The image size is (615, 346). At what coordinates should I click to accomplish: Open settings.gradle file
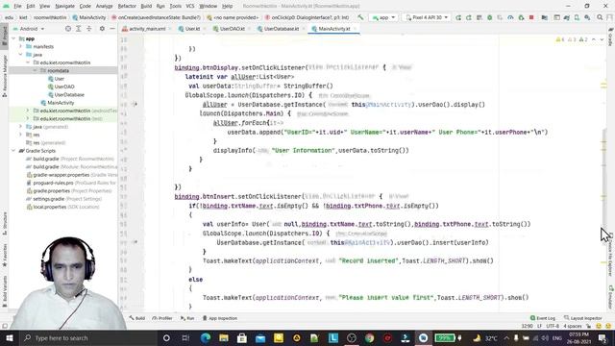coord(64,199)
